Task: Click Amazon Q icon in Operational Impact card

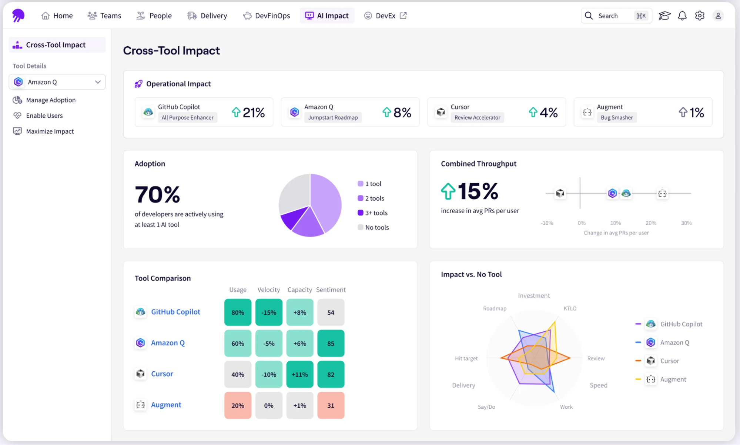Action: [295, 112]
